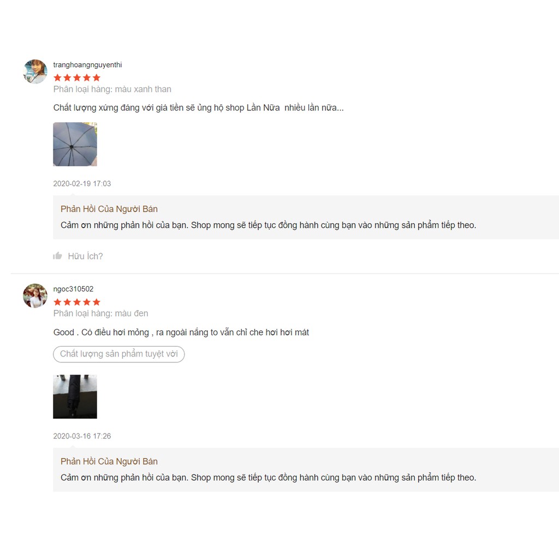This screenshot has width=559, height=559.
Task: Click first star in ngoc310502's rating
Action: pyautogui.click(x=57, y=302)
